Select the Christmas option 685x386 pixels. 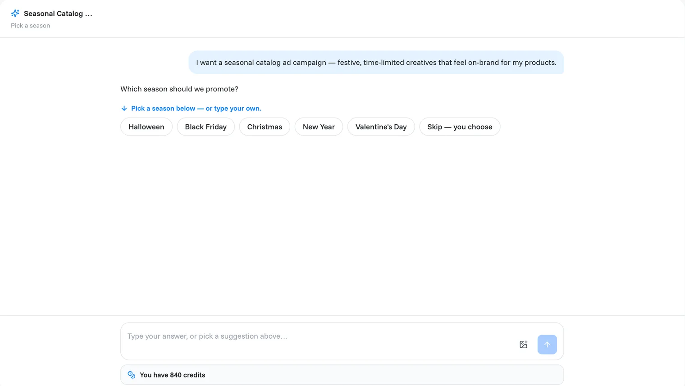point(265,127)
